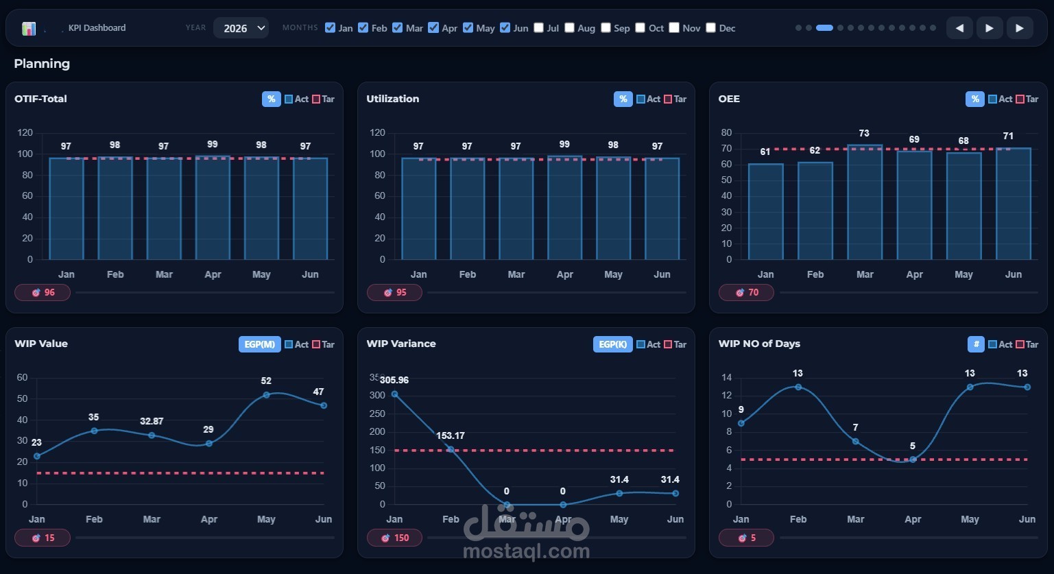Click the KPI Dashboard logo icon
This screenshot has width=1054, height=574.
(x=29, y=28)
